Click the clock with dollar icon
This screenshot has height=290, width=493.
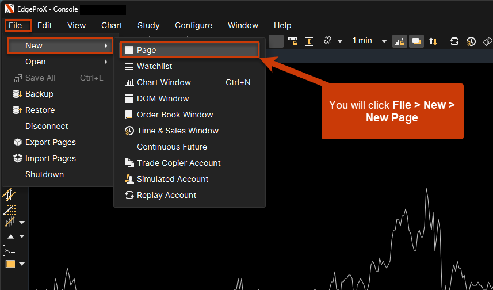coord(471,41)
